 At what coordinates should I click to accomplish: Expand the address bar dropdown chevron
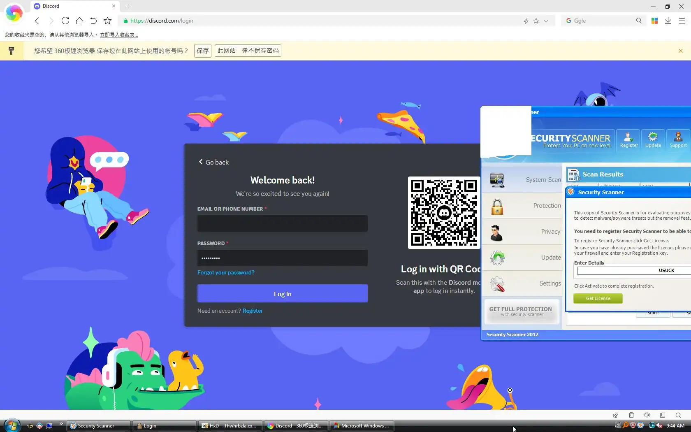[x=546, y=21]
